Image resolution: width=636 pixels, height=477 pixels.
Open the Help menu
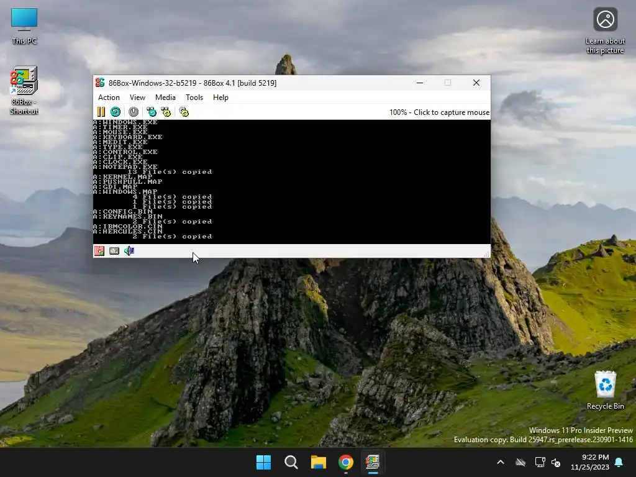pos(220,98)
